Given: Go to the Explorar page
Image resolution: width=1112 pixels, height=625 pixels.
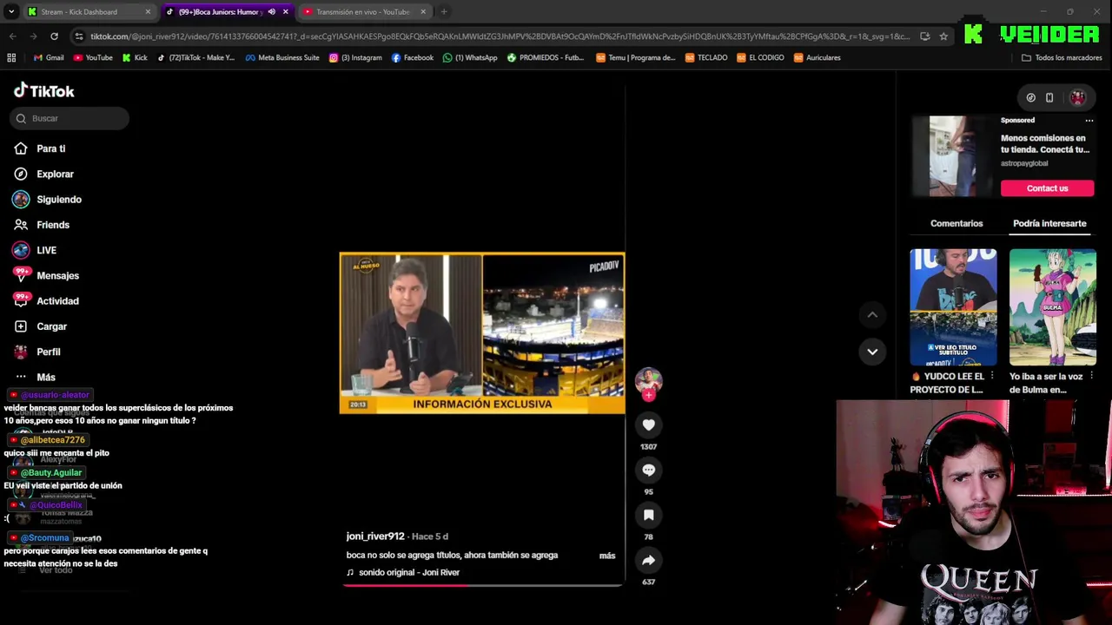Looking at the screenshot, I should 43,174.
